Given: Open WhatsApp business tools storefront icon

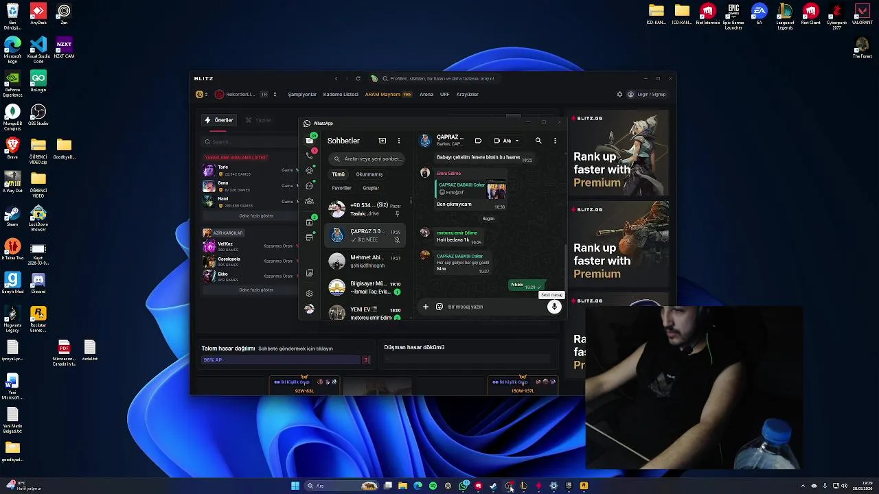Looking at the screenshot, I should pyautogui.click(x=310, y=237).
